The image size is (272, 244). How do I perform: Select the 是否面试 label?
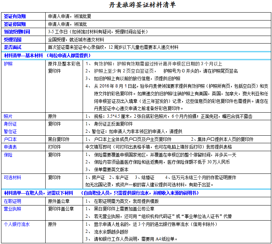pos(13,47)
